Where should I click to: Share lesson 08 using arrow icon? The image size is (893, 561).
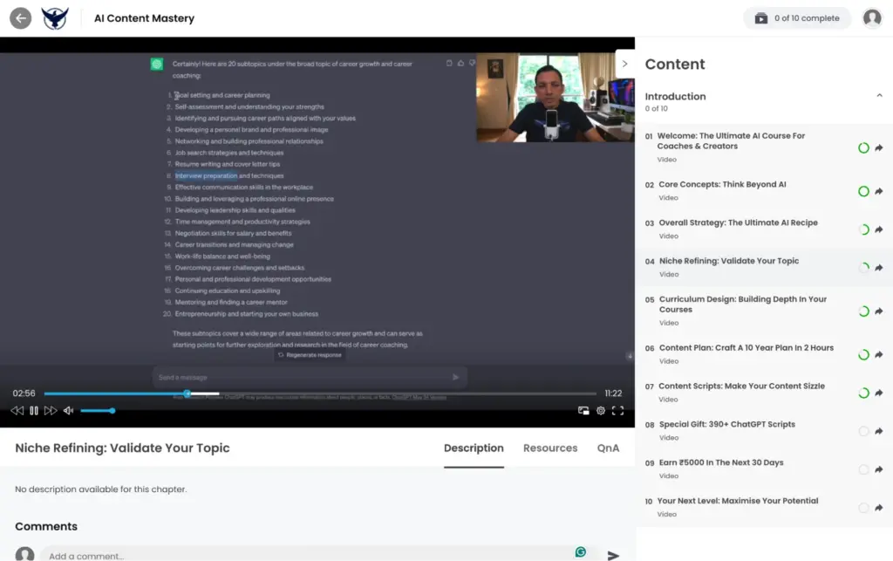879,431
